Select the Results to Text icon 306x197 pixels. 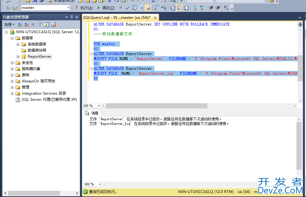pyautogui.click(x=172, y=8)
